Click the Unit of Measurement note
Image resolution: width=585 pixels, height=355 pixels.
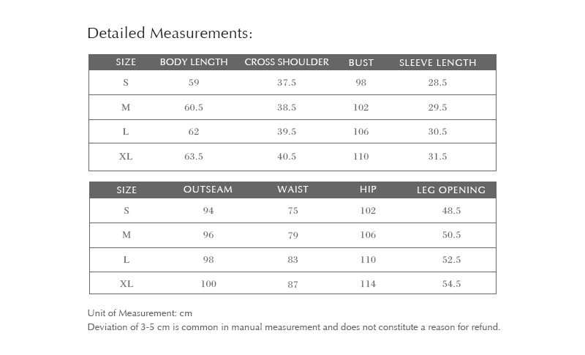[140, 313]
